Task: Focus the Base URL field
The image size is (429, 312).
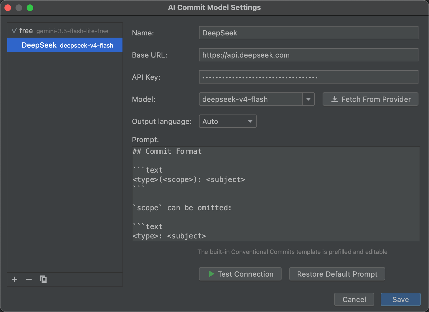Action: pyautogui.click(x=309, y=55)
